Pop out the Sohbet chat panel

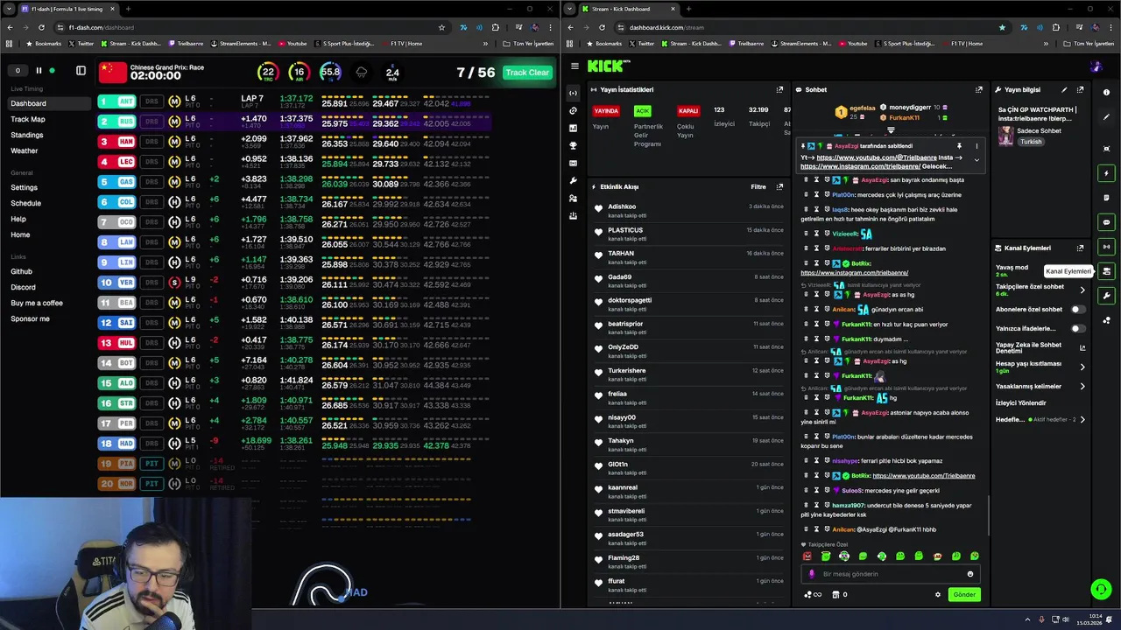tap(979, 89)
